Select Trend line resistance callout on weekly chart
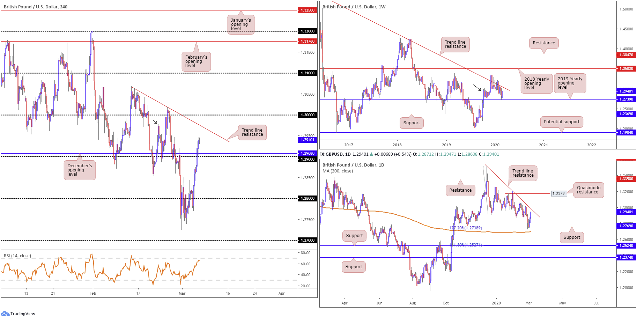The width and height of the screenshot is (637, 317). (455, 44)
